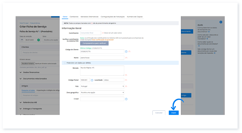Open the Moradas Alternativas tab

[90, 17]
